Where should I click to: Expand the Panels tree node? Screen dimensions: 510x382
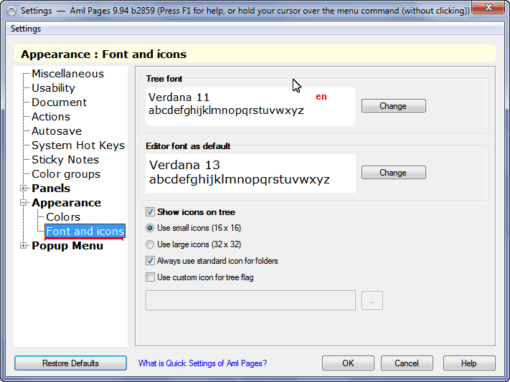click(x=23, y=188)
